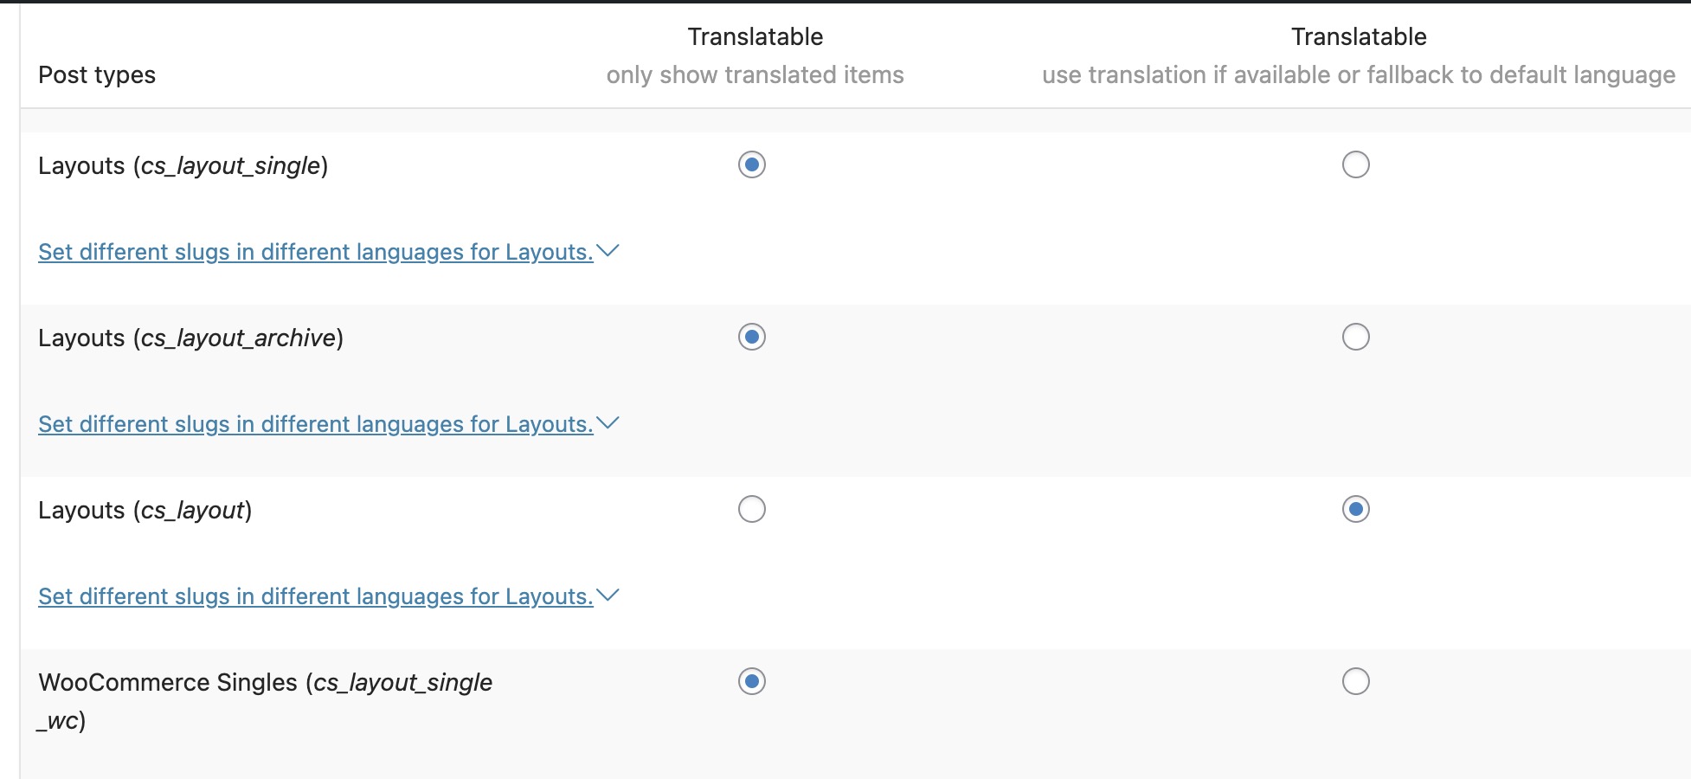Click the 'Post types' column header

tap(97, 75)
